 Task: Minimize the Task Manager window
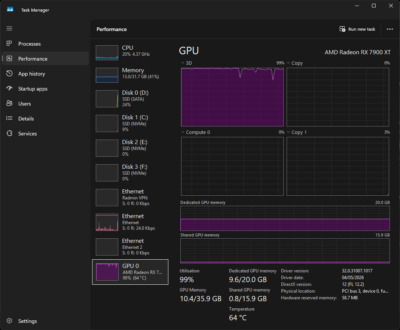(357, 6)
